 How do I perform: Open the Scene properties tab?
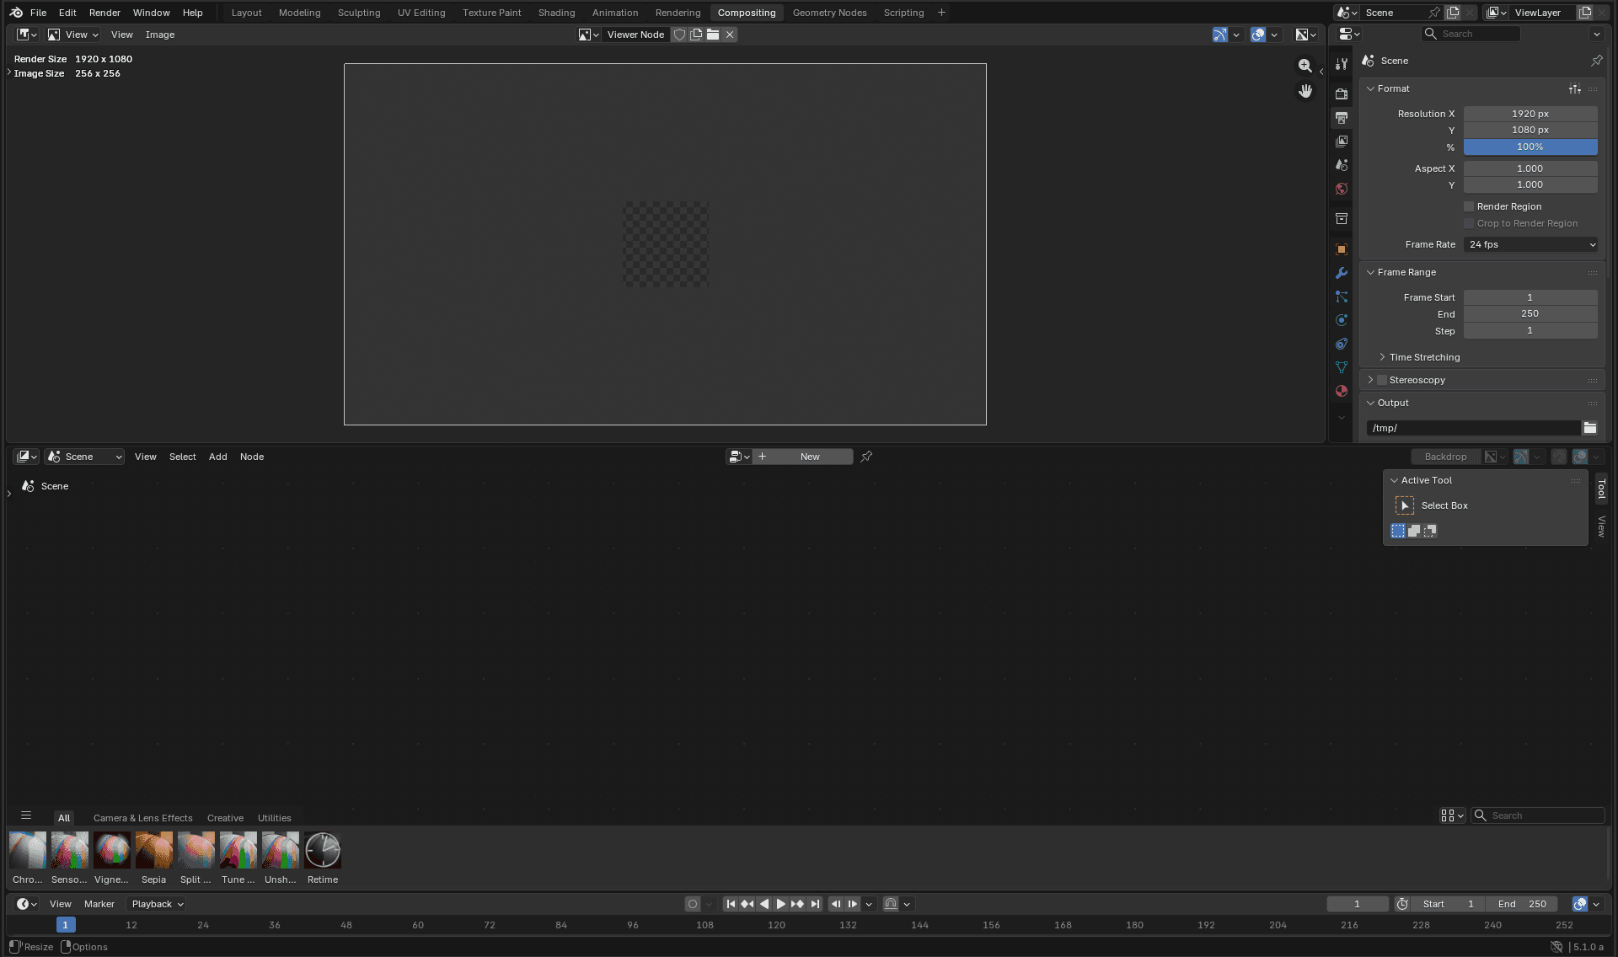[x=1341, y=165]
